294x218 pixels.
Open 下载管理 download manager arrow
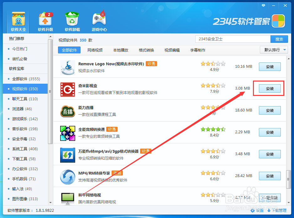coord(277,211)
